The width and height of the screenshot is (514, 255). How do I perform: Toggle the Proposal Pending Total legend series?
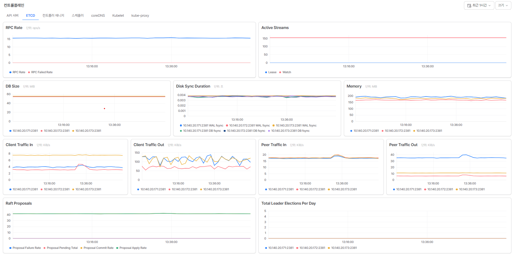[x=61, y=248]
